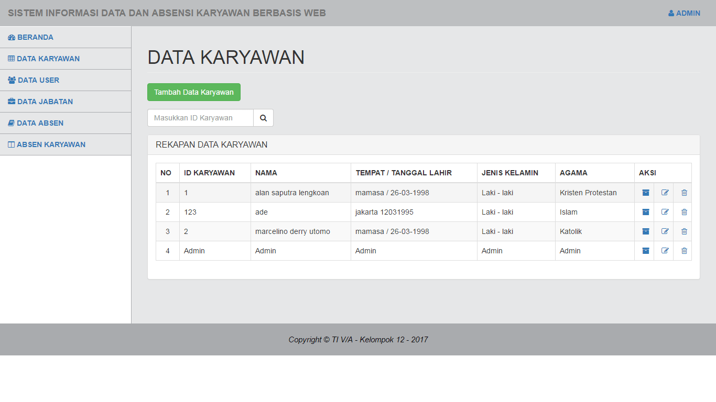The image size is (716, 402).
Task: Click the copyright footer text
Action: pos(358,340)
